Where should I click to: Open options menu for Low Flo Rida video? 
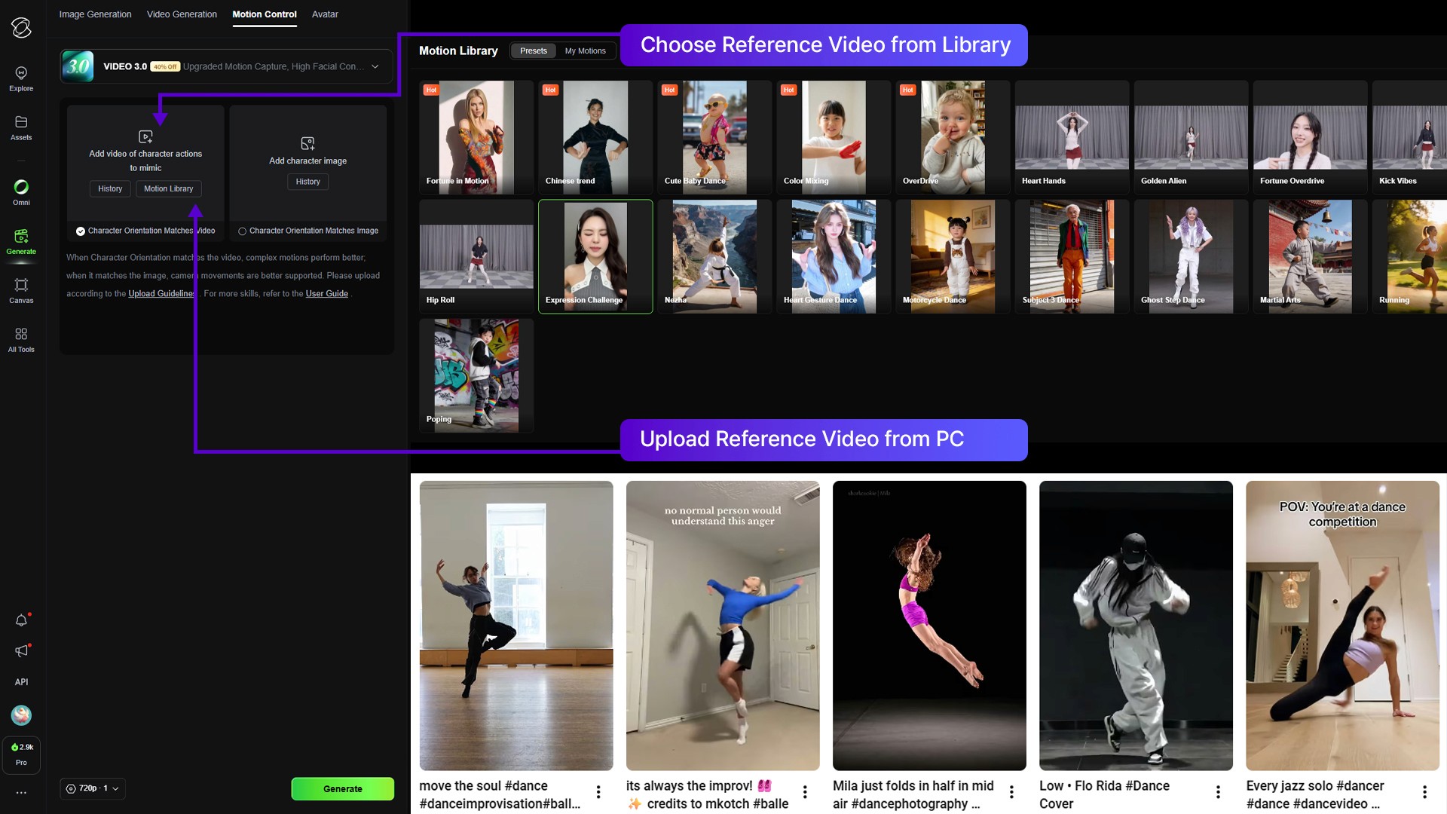(1218, 792)
